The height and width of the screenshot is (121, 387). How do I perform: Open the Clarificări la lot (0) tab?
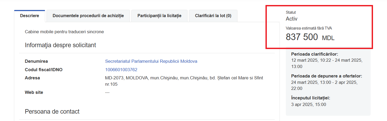(x=213, y=16)
